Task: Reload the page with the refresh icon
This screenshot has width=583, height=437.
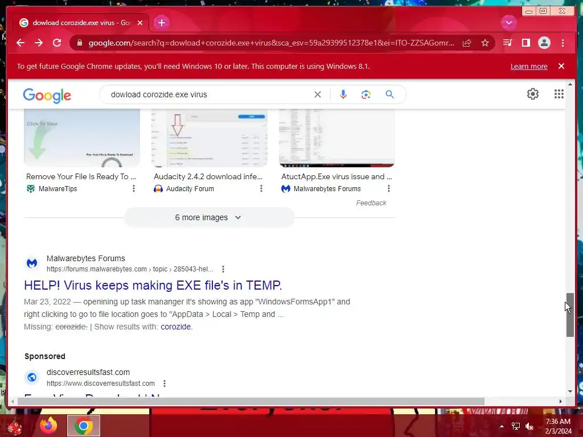Action: (57, 43)
